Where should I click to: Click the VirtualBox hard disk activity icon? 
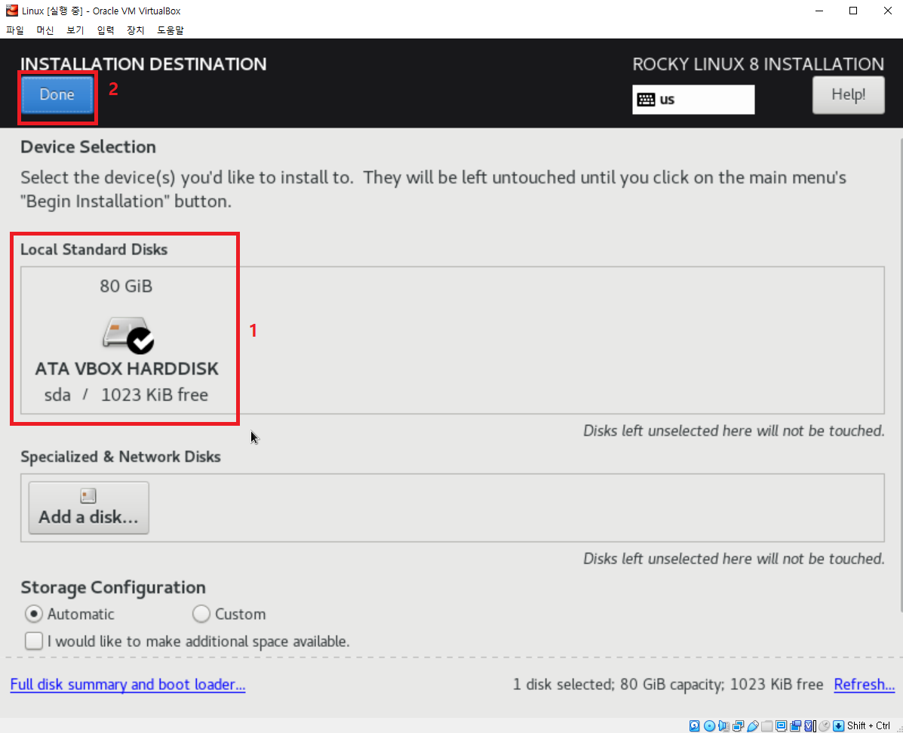pyautogui.click(x=695, y=725)
